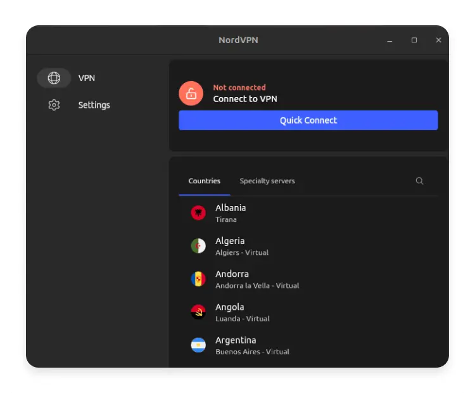Select the Settings label in sidebar
Screen dimensions: 475x393
point(94,105)
